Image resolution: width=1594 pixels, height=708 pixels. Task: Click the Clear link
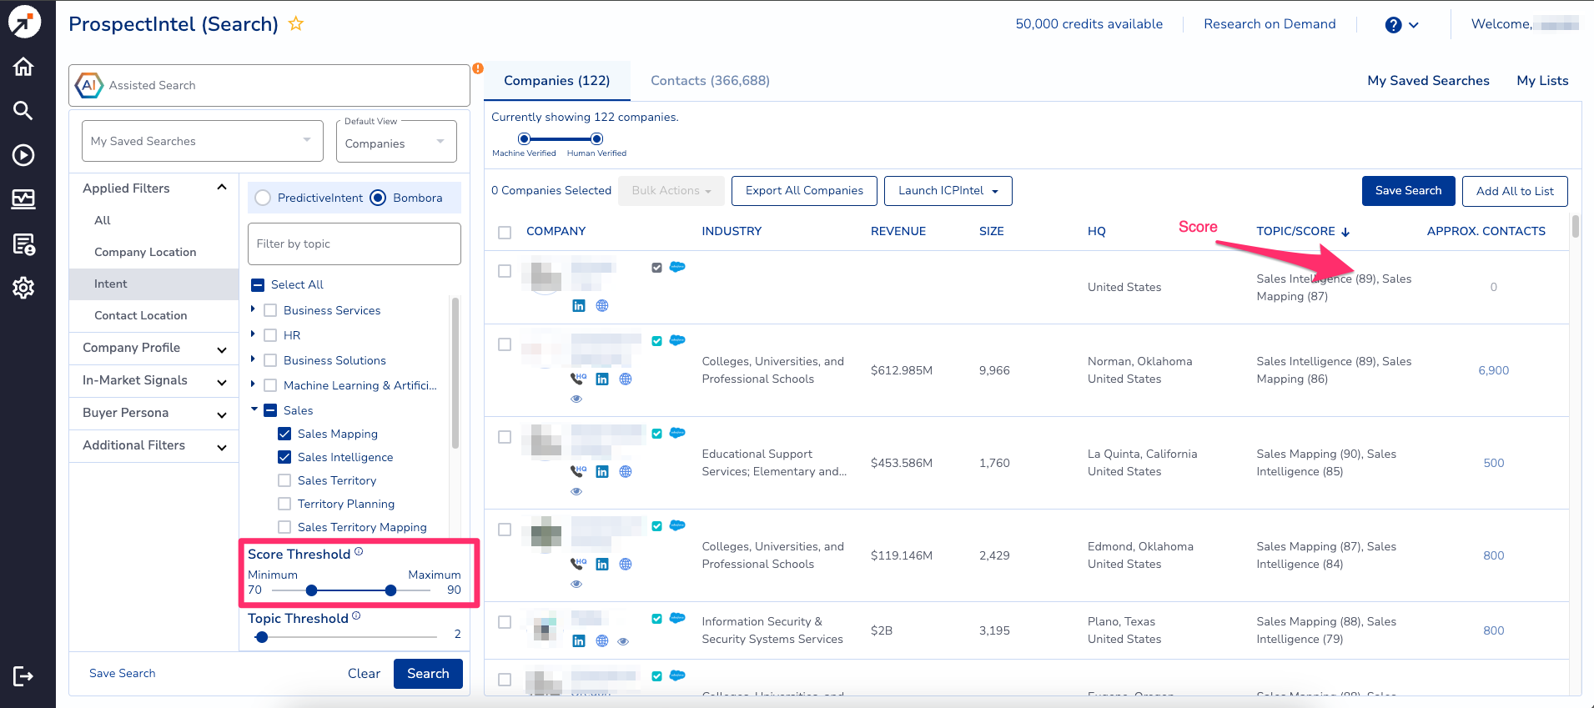tap(364, 673)
